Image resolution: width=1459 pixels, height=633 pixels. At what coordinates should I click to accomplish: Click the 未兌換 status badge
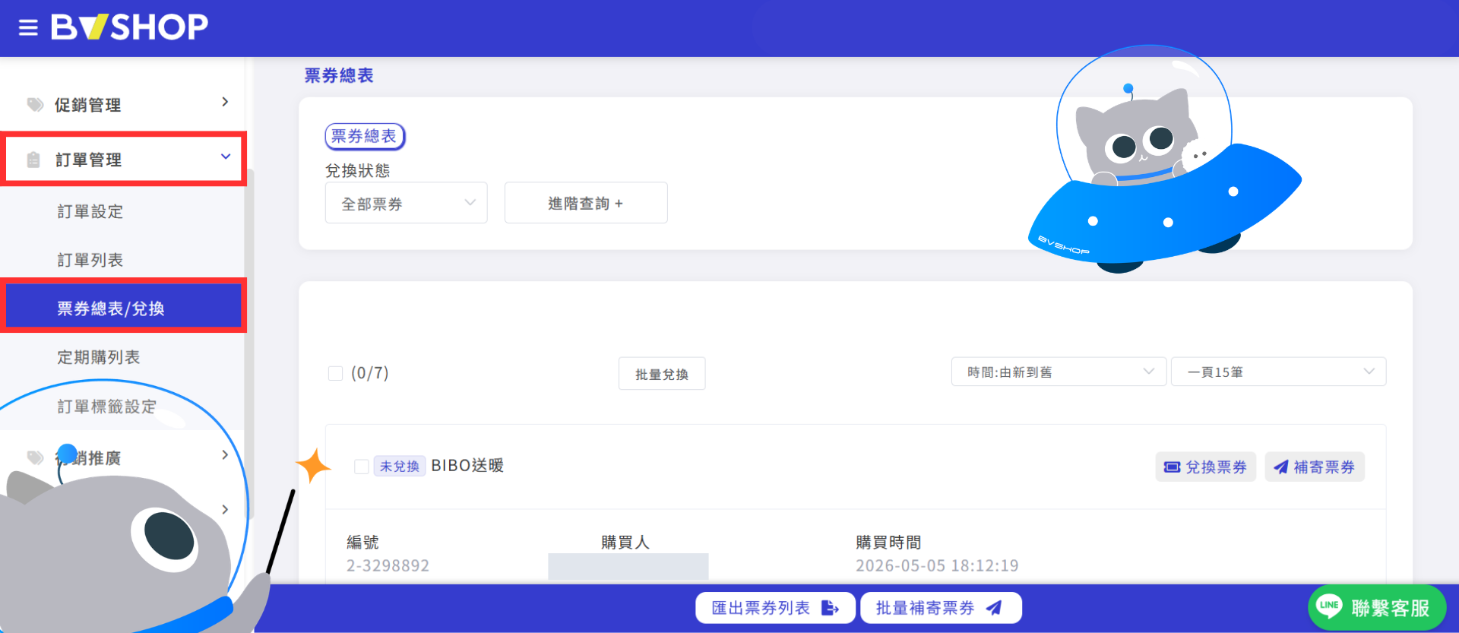coord(400,466)
